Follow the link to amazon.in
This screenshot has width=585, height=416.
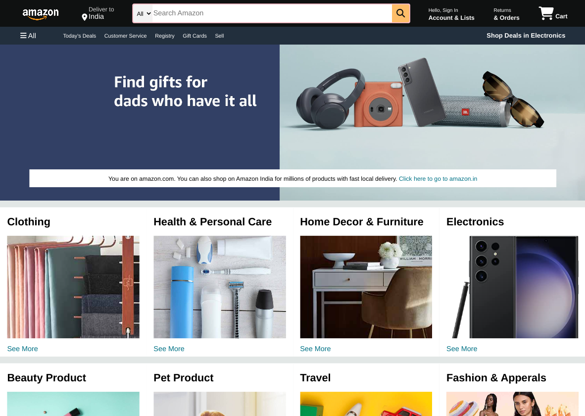(x=438, y=179)
